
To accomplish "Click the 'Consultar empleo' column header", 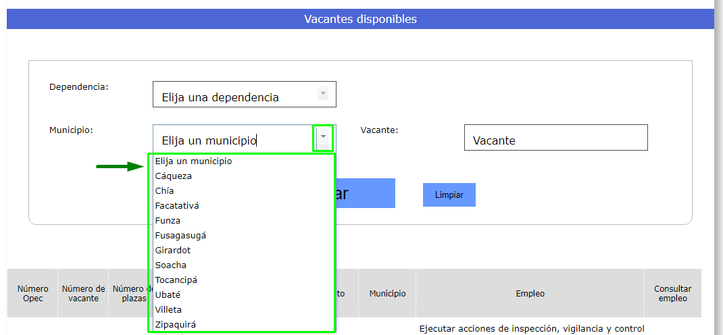I will coord(672,293).
